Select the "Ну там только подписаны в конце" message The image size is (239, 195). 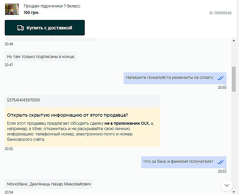pyautogui.click(x=41, y=57)
